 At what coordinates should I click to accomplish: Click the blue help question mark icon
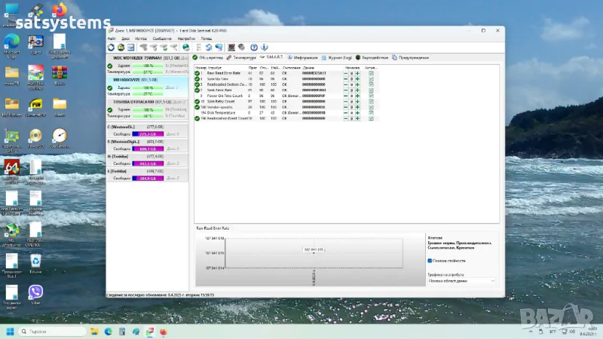253,47
